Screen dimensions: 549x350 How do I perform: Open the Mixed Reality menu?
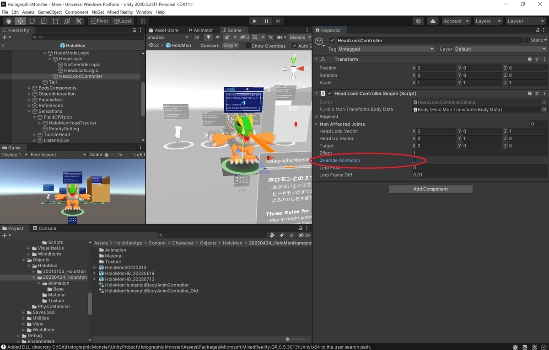click(120, 12)
